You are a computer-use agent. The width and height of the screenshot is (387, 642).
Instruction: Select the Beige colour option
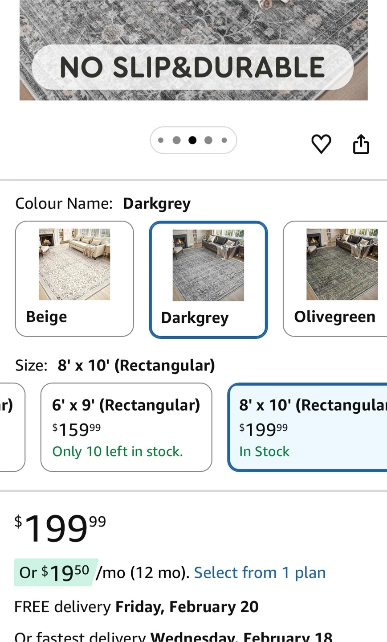pyautogui.click(x=74, y=279)
